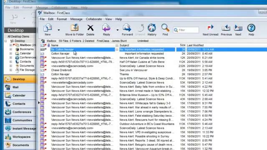
Task: Open Instant Message in left navigation bar
Action: [20, 129]
